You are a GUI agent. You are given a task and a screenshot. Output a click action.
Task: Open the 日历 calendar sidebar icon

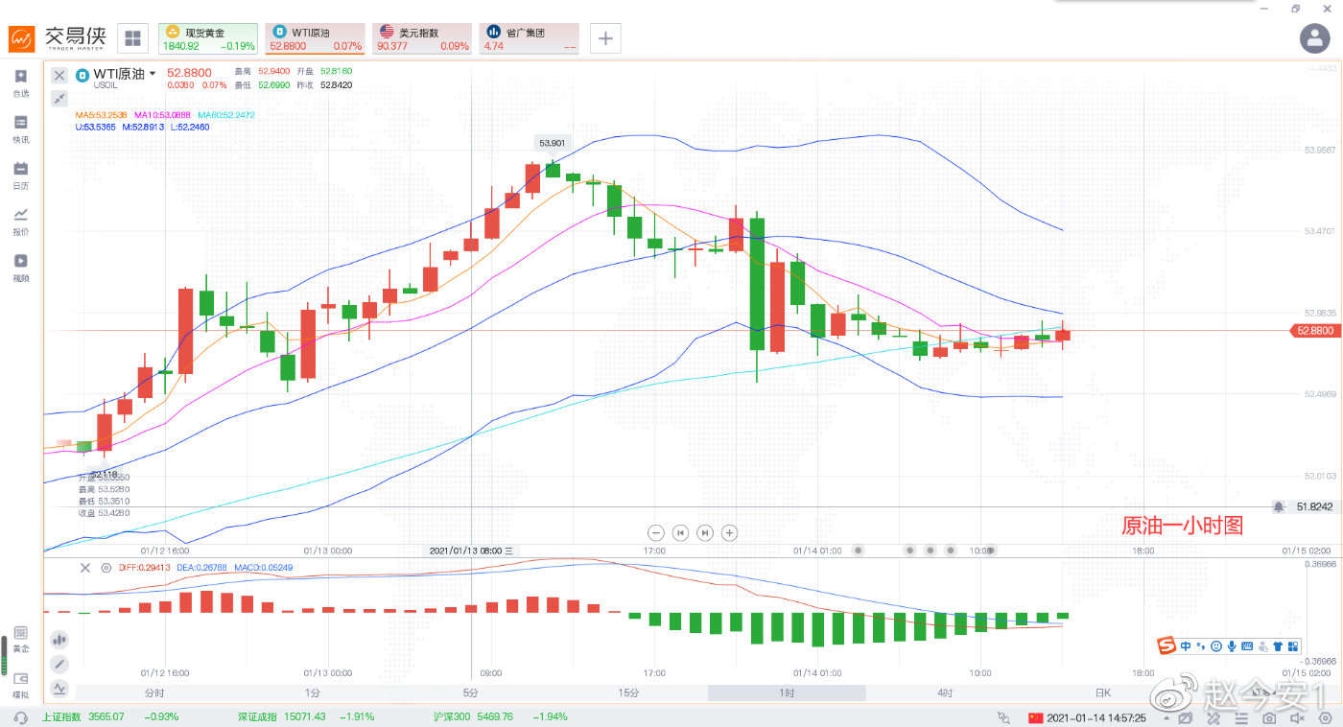pos(20,174)
